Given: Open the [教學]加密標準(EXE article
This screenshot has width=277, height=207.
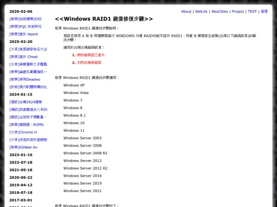Looking at the screenshot, I should 26,19.
